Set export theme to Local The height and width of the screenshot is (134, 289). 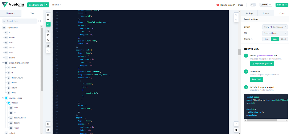click(275, 39)
